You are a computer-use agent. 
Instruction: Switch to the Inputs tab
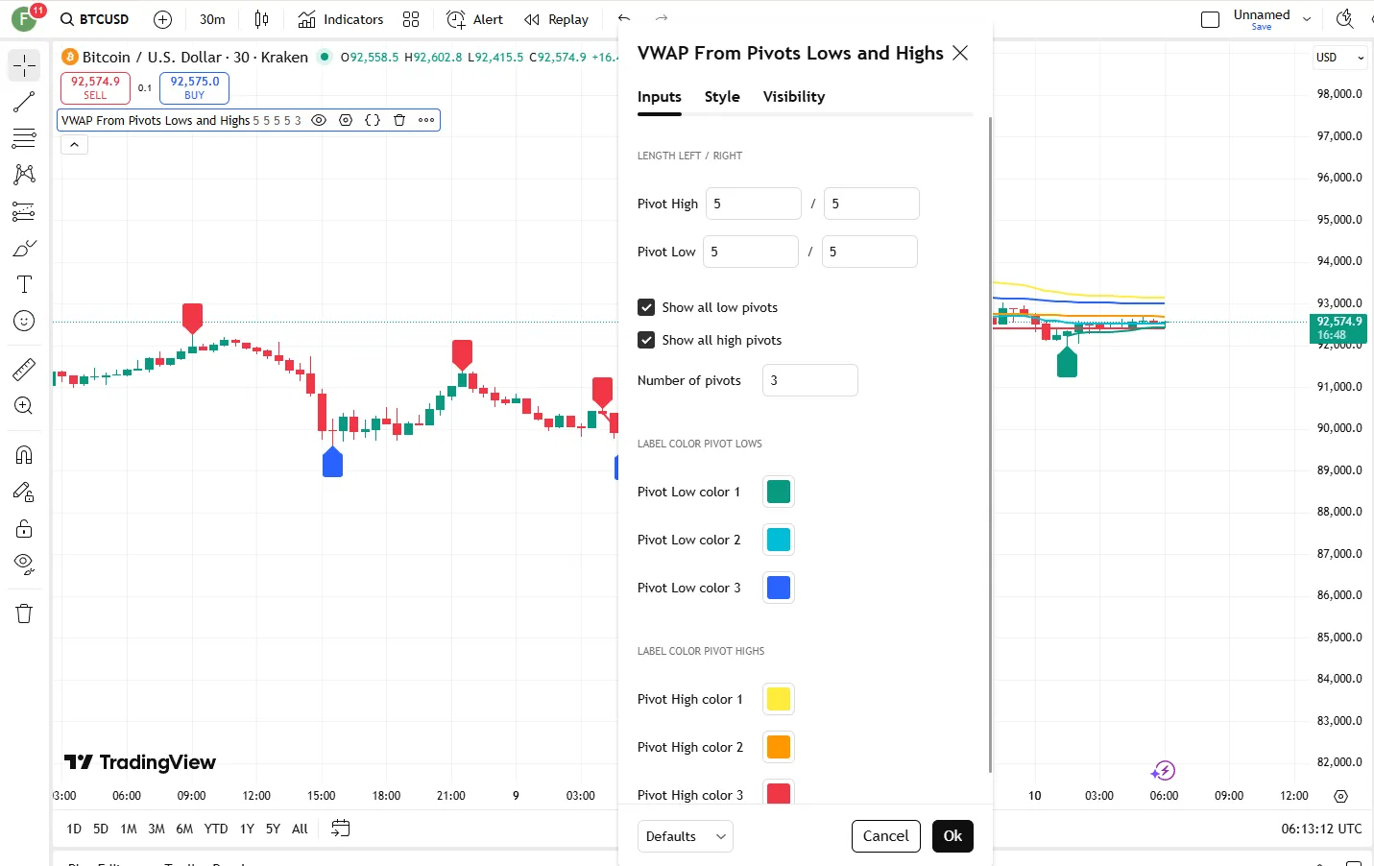(x=660, y=97)
